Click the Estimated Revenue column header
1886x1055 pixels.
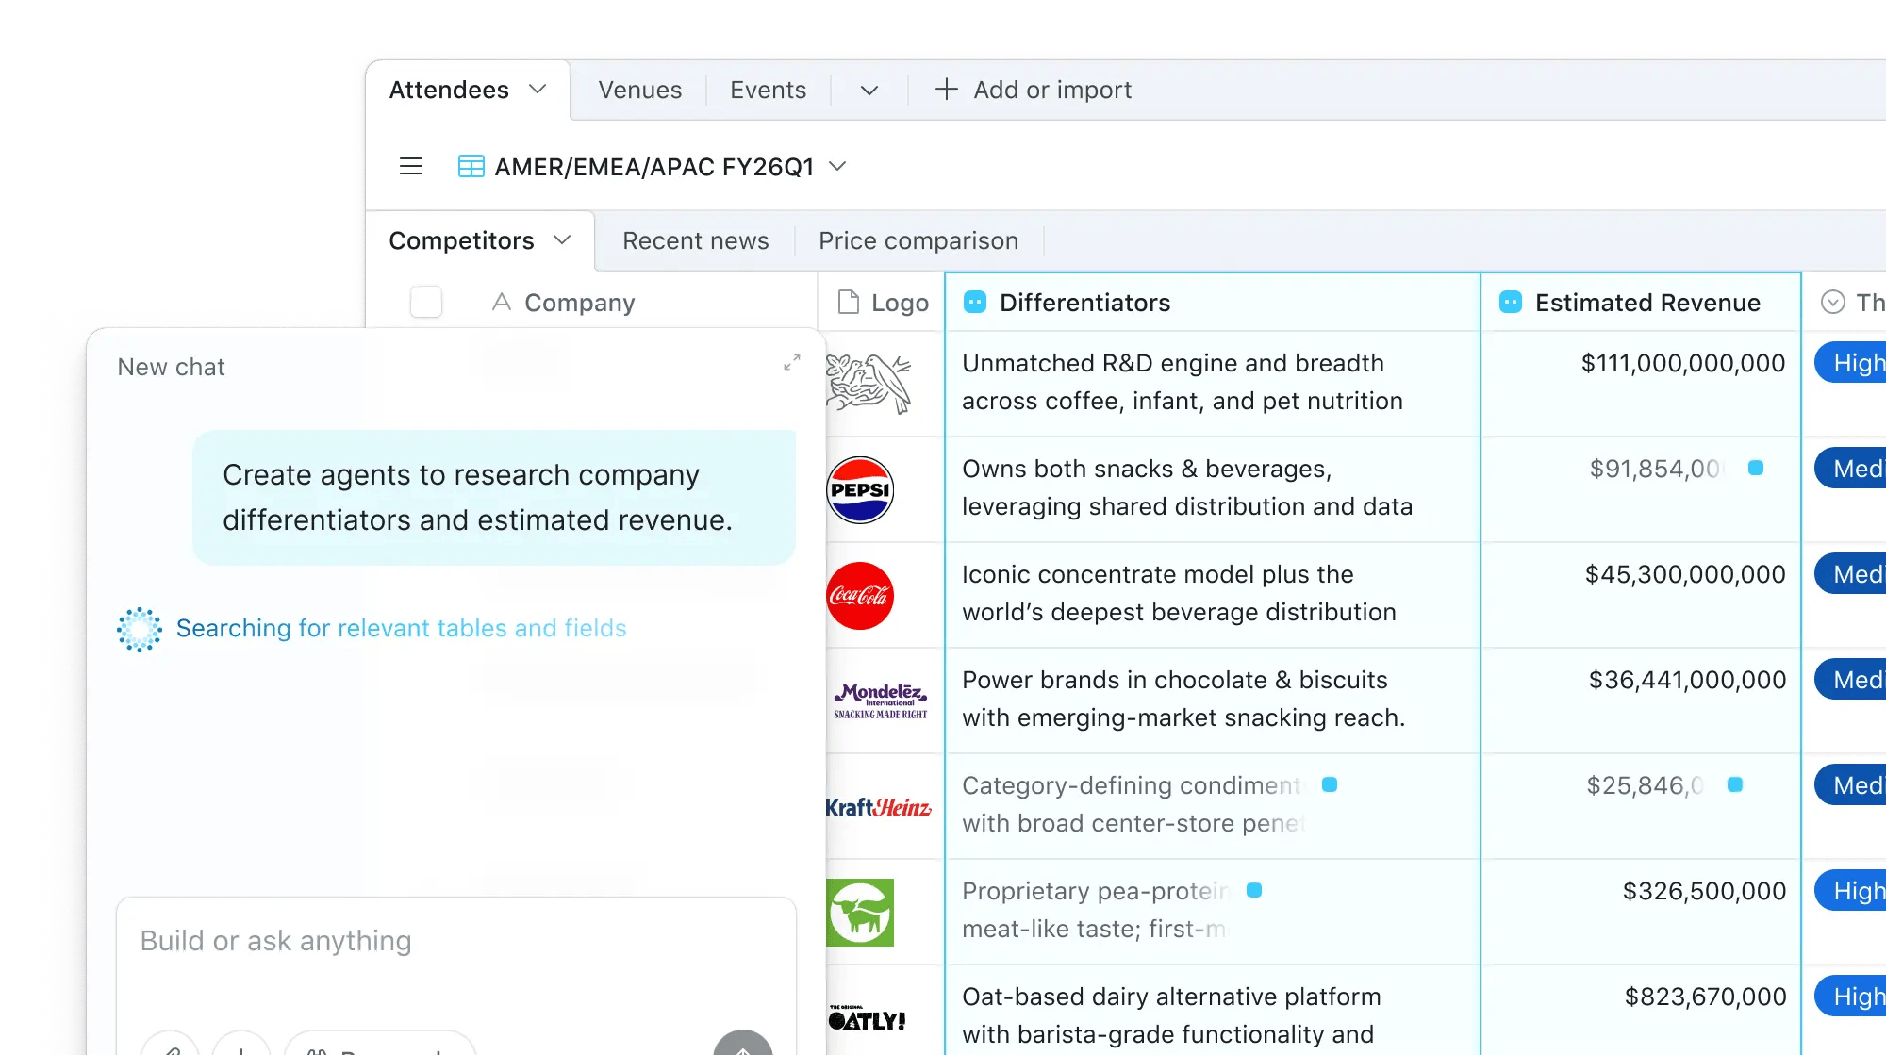pos(1641,302)
